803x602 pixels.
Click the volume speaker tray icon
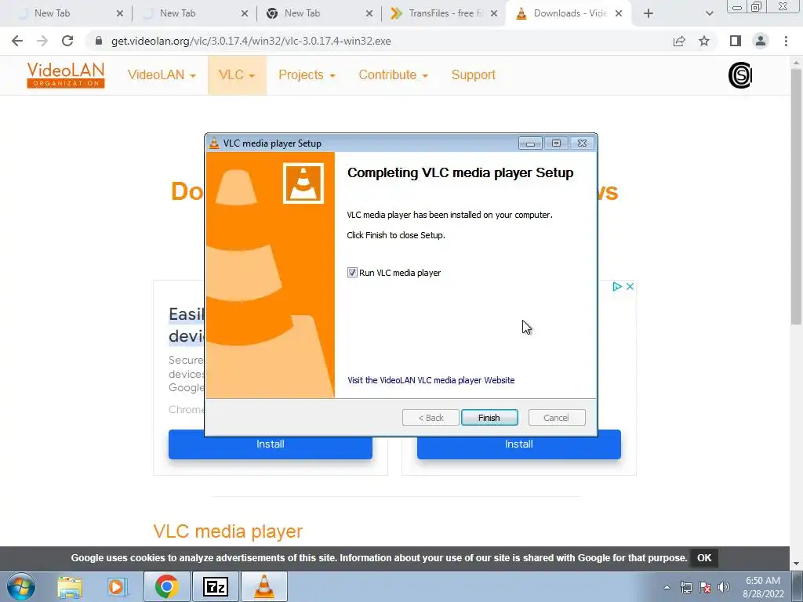(x=724, y=587)
